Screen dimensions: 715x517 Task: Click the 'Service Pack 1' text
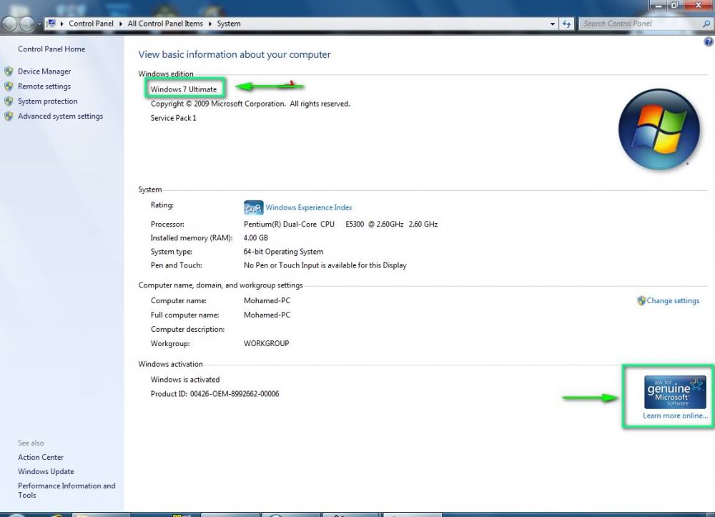[x=173, y=118]
